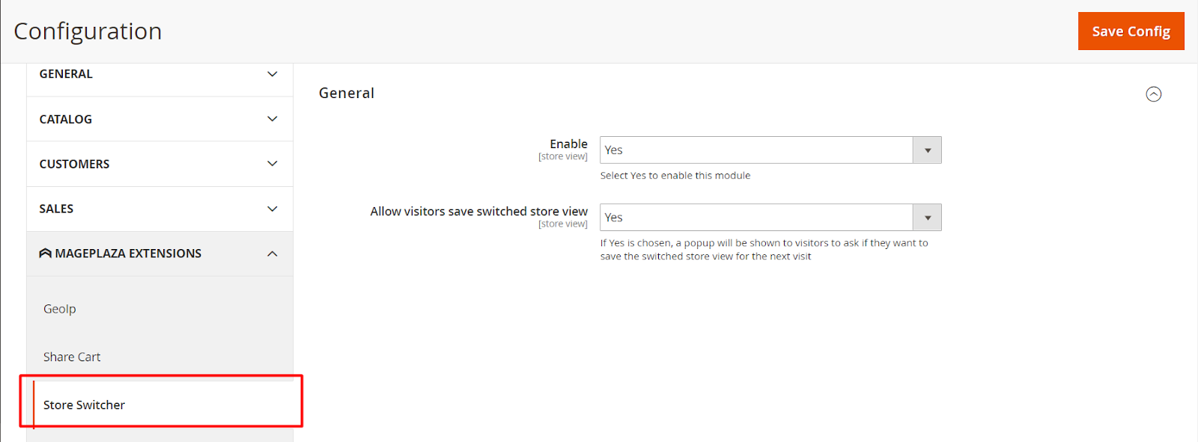This screenshot has width=1198, height=442.
Task: Select Store Switcher in the sidebar
Action: tap(85, 405)
